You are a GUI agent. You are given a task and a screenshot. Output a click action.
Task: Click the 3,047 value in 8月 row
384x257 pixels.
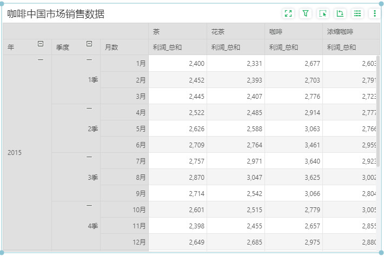click(254, 177)
